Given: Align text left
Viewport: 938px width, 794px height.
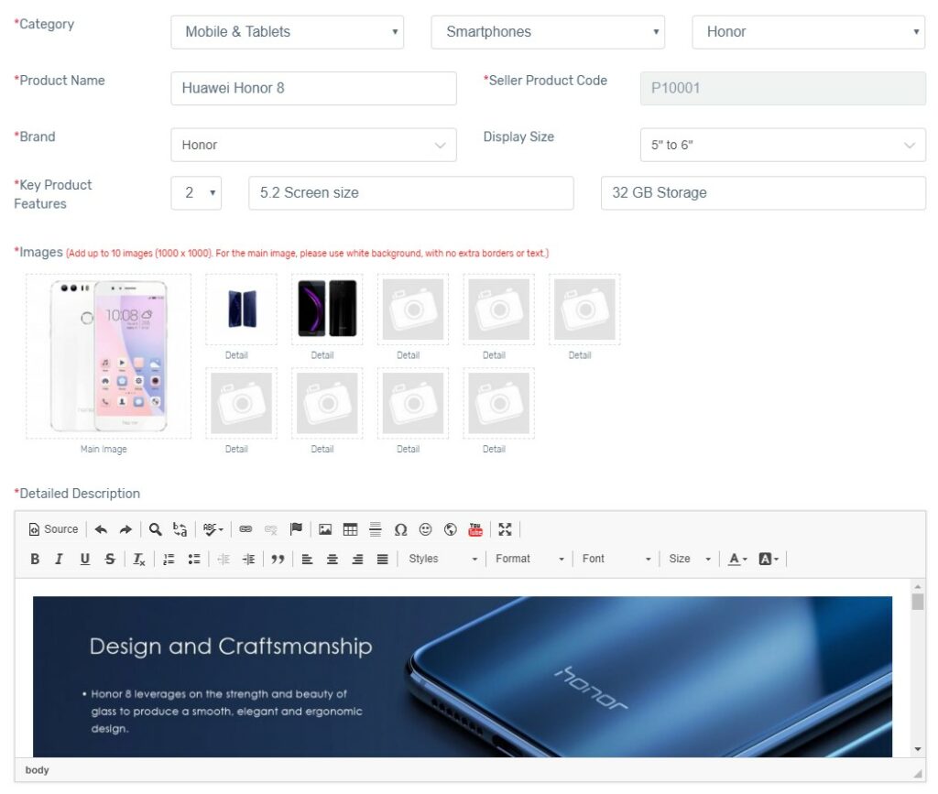Looking at the screenshot, I should pyautogui.click(x=307, y=559).
